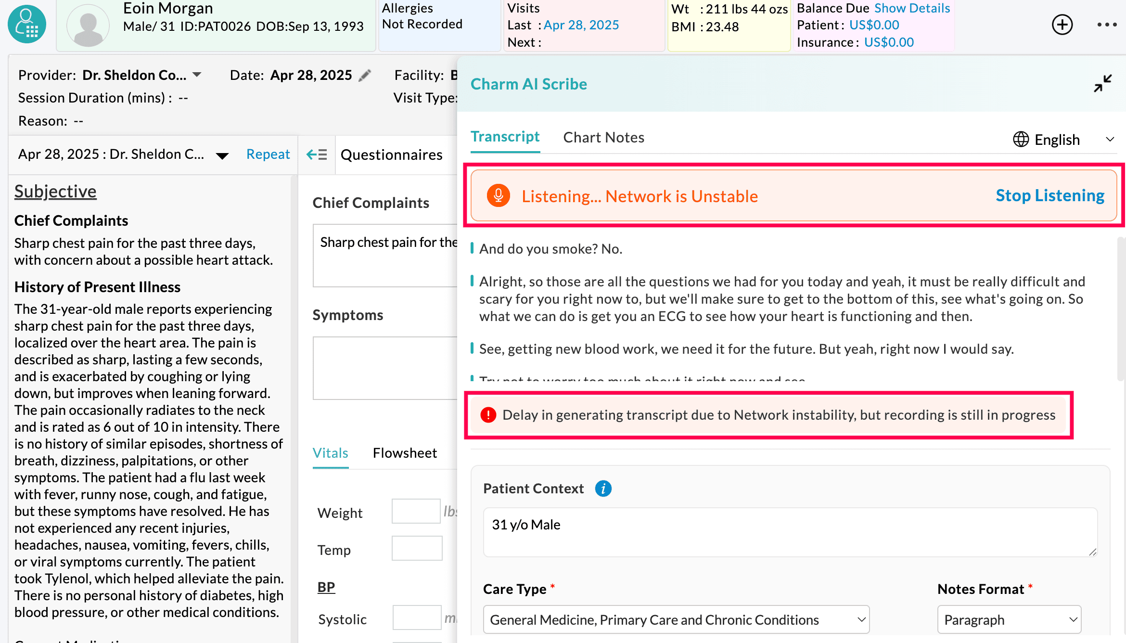Screen dimensions: 1126x643
Task: Collapse the Charm AI Scribe panel
Action: [1103, 84]
